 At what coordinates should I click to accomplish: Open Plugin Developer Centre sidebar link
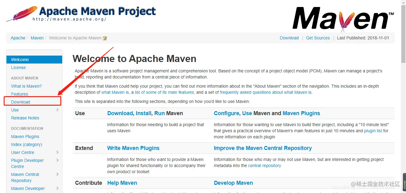tap(28, 163)
